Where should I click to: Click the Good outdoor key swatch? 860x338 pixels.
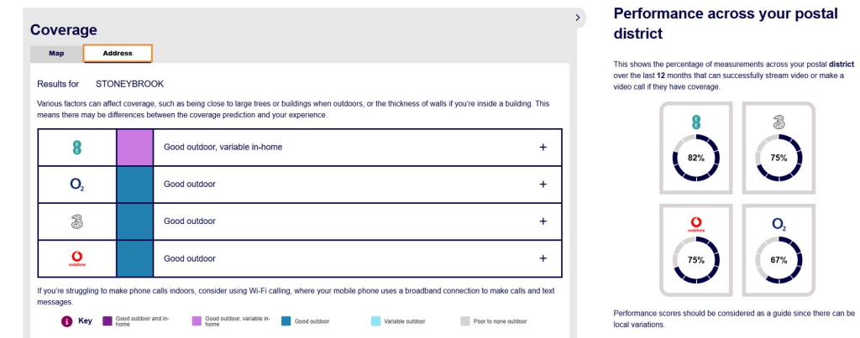click(x=286, y=321)
